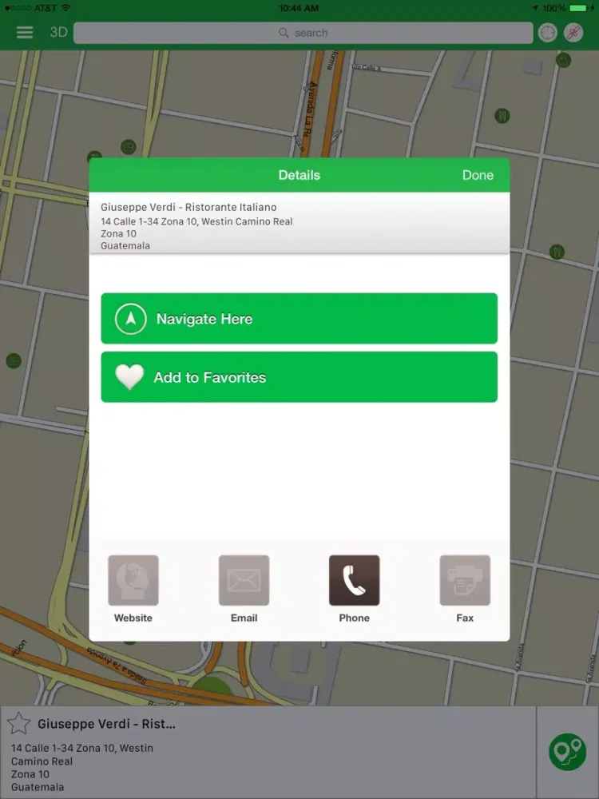Tap the Giuseppe Verdi - Rist... title at the bottom
The height and width of the screenshot is (799, 599).
106,724
